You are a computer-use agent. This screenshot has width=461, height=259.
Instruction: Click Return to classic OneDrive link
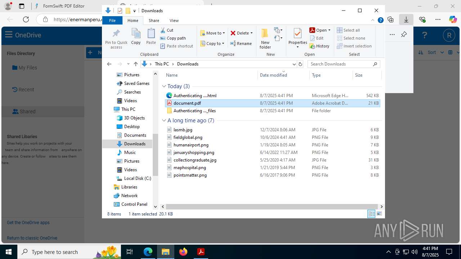(32, 238)
